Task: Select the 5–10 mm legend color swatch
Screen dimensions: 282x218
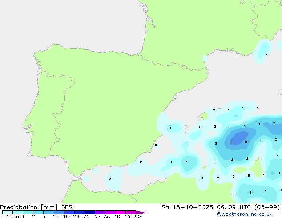Action: (x=48, y=212)
